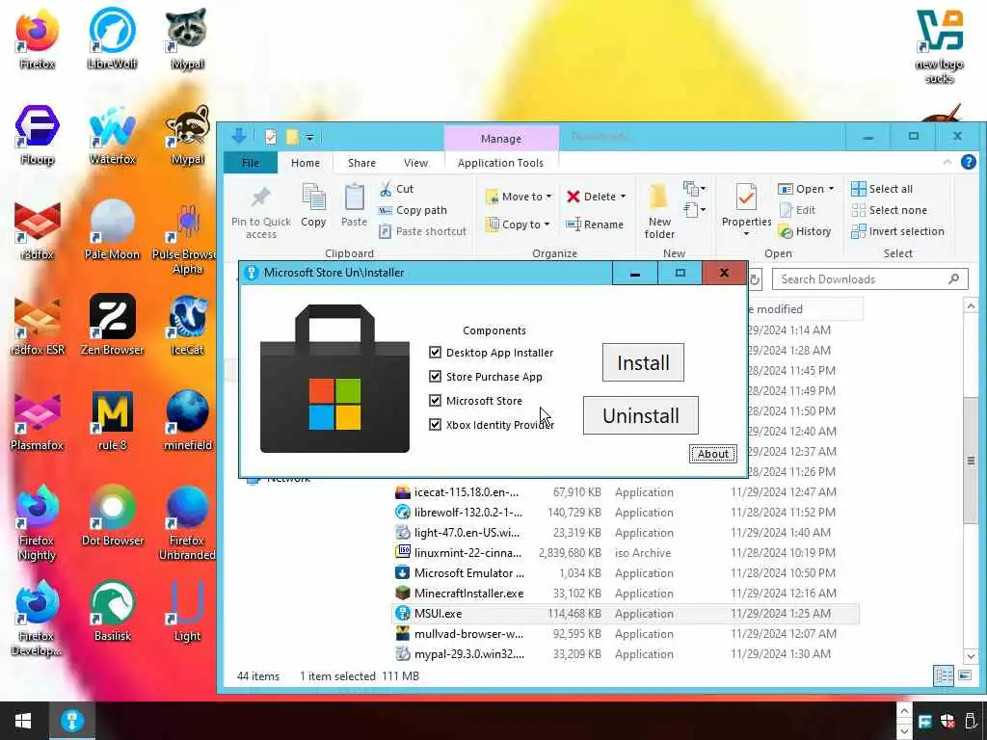The height and width of the screenshot is (740, 987).
Task: Click the file list vertical scrollbar
Action: click(x=970, y=461)
